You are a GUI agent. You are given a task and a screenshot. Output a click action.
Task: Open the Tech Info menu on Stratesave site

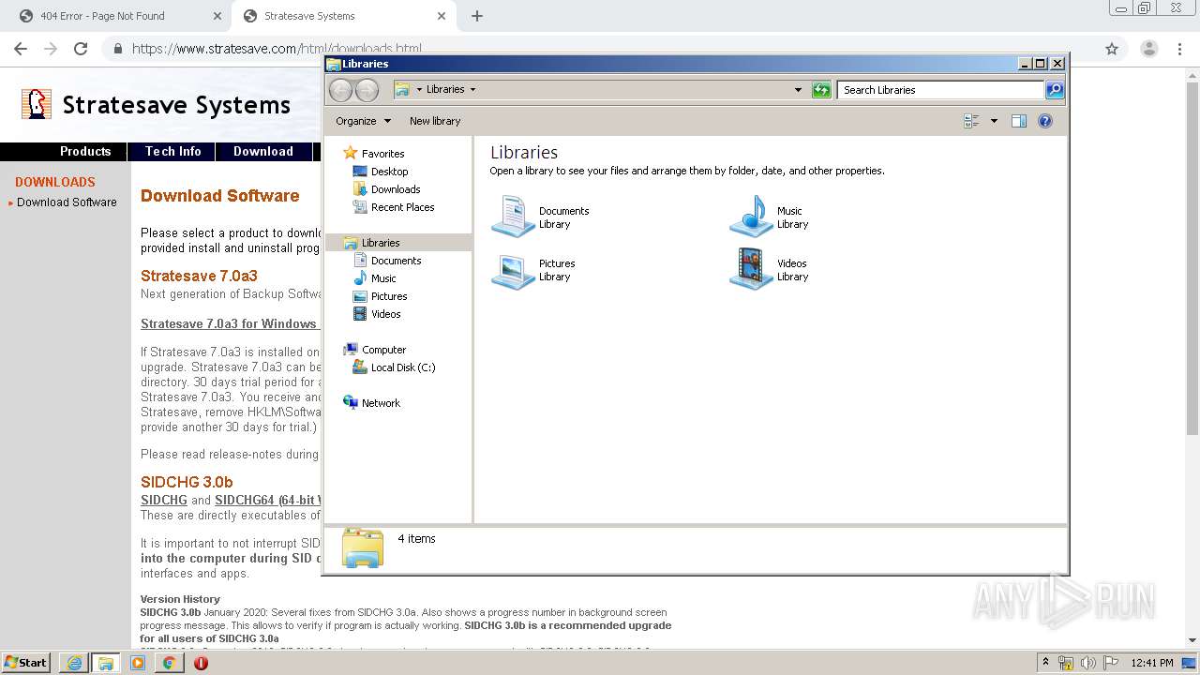click(172, 152)
